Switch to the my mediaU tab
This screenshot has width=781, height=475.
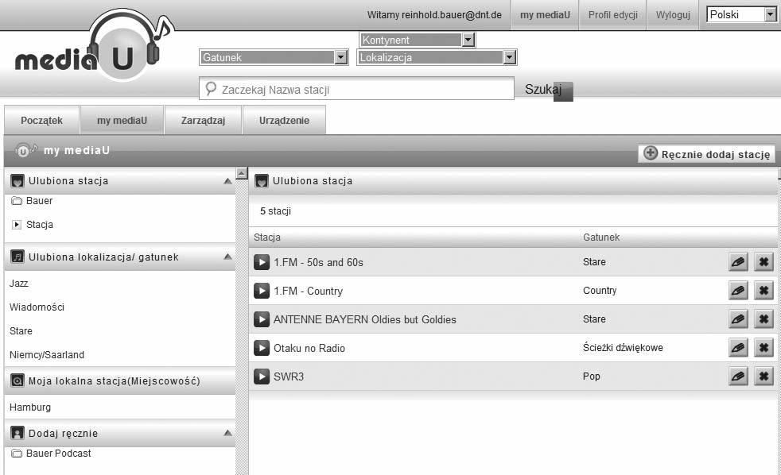pos(122,121)
